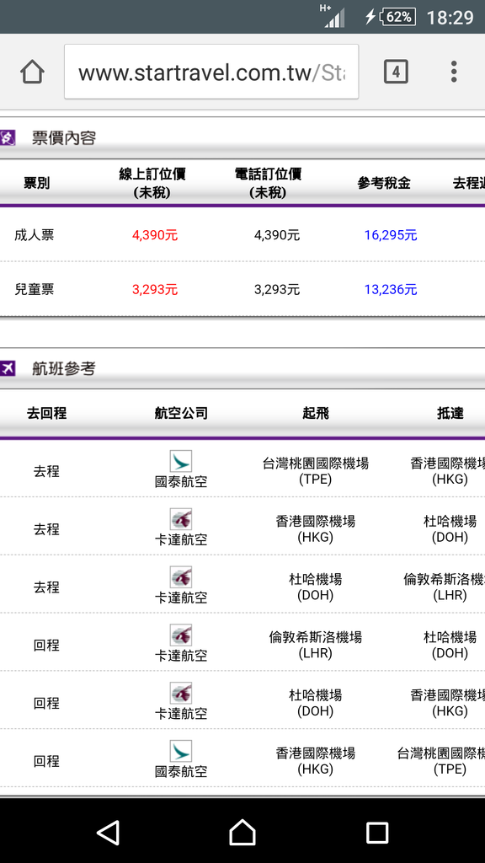This screenshot has height=863, width=485.
Task: Tap the 兒童票 row label
Action: (x=34, y=290)
